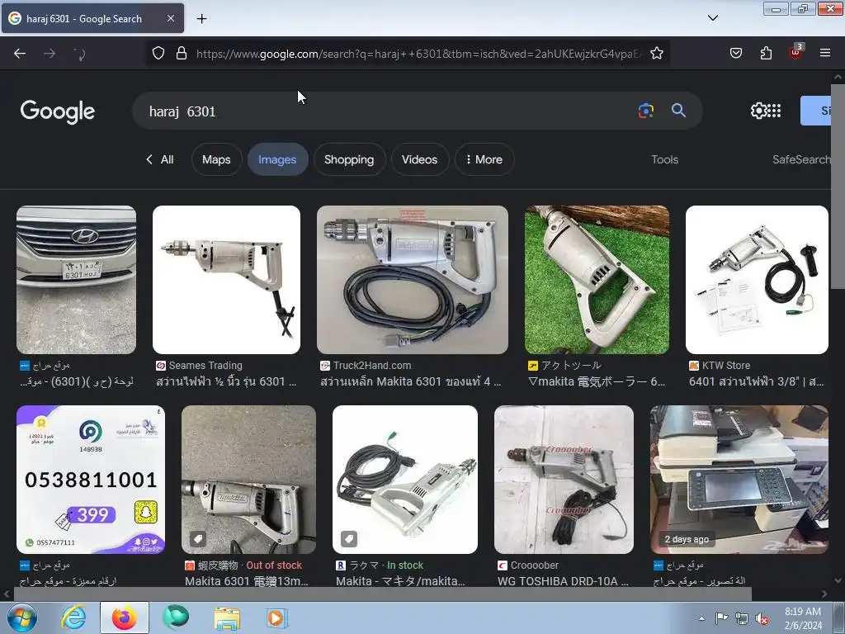Open the network tray icon

[742, 618]
